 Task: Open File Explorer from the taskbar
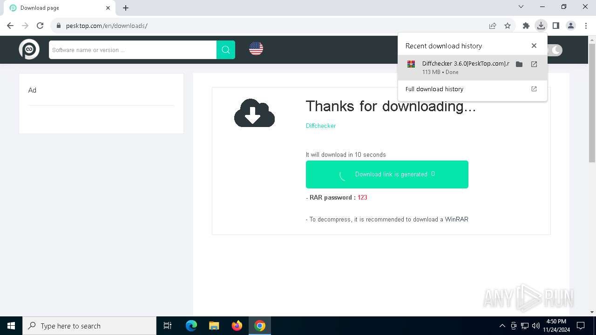214,326
